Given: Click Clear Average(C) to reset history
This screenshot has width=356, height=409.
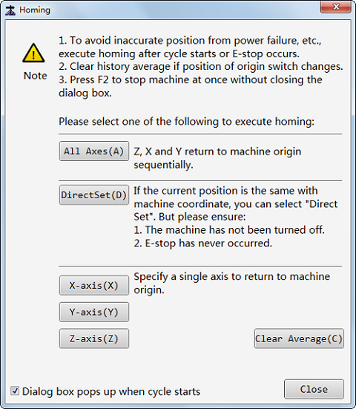Looking at the screenshot, I should pos(299,338).
